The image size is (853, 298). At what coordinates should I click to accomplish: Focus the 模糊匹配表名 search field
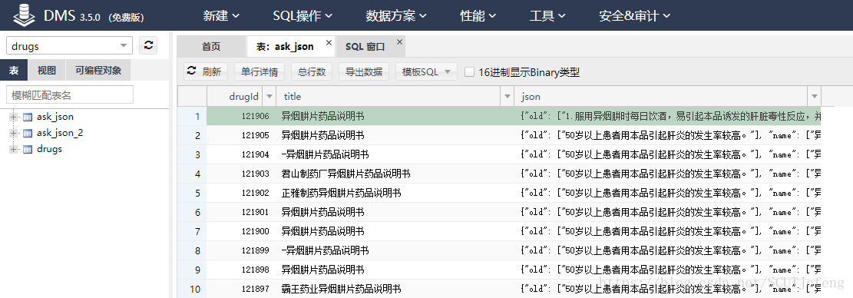click(x=70, y=94)
